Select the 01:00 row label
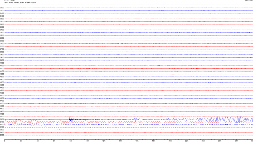This screenshot has width=253, height=142. (2, 13)
